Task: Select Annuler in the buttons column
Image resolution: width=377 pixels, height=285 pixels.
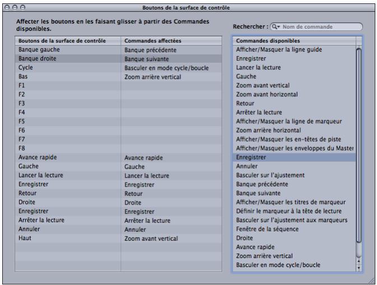Action: pos(29,229)
